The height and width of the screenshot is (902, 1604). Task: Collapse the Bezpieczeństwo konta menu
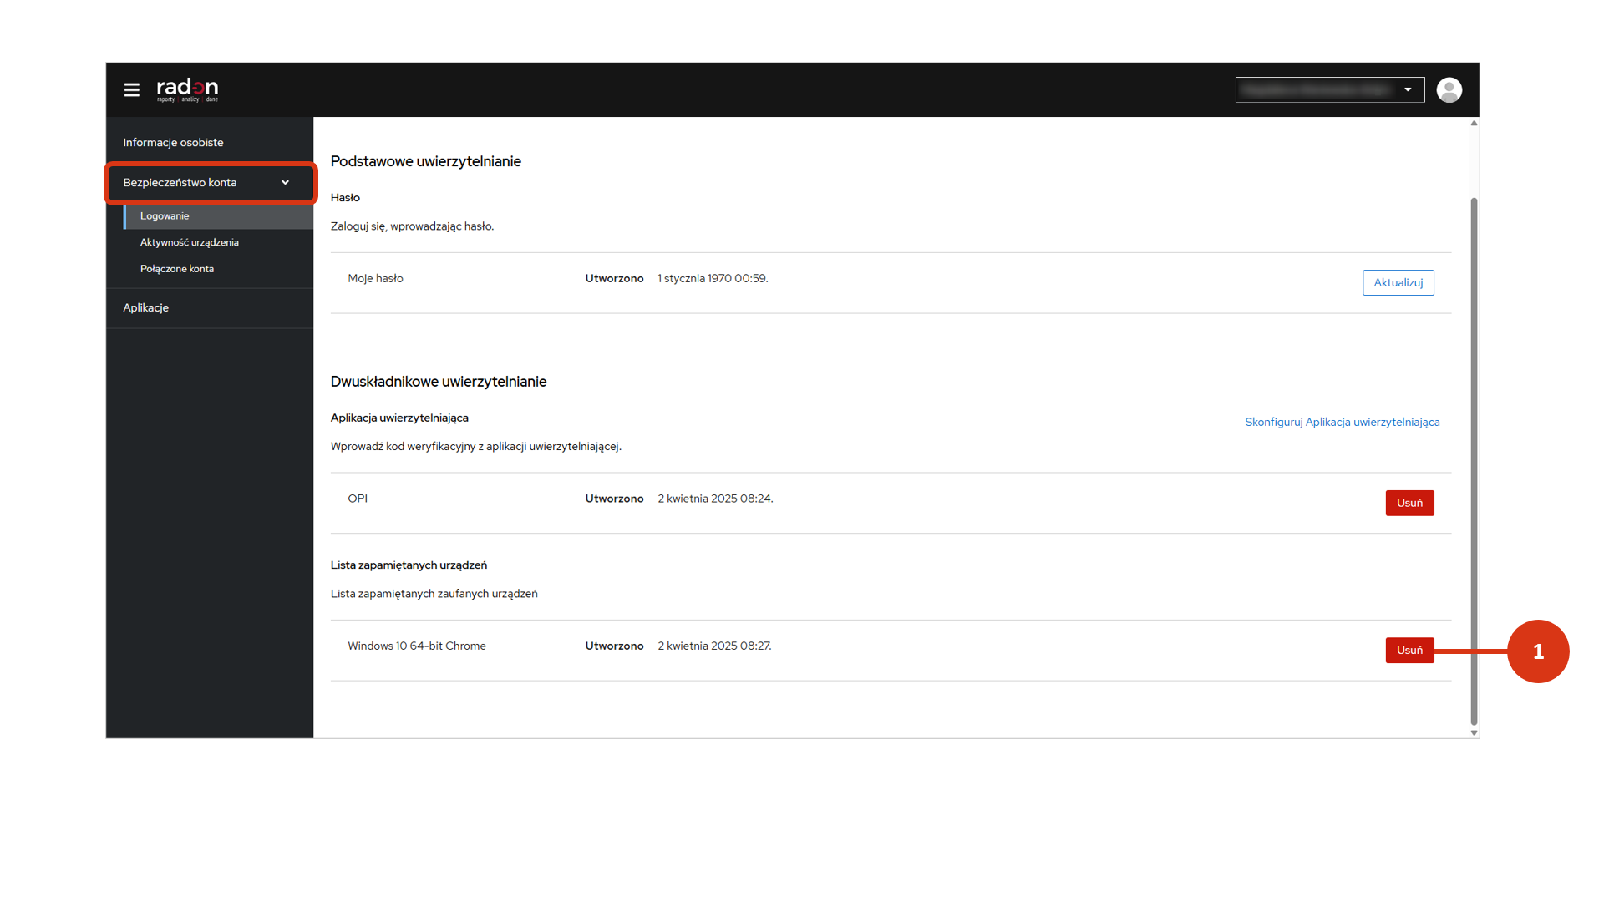[210, 183]
